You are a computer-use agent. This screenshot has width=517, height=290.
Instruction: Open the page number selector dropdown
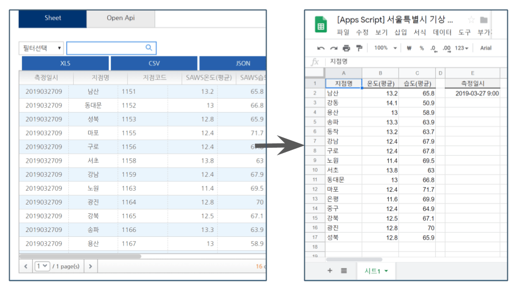click(42, 266)
